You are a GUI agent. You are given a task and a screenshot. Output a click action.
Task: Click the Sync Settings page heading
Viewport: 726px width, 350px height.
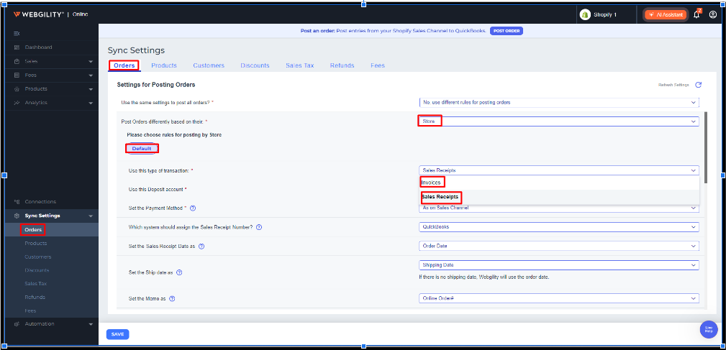[136, 50]
